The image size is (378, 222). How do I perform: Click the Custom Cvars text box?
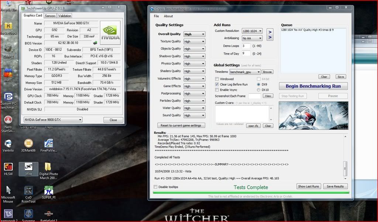coord(242,114)
